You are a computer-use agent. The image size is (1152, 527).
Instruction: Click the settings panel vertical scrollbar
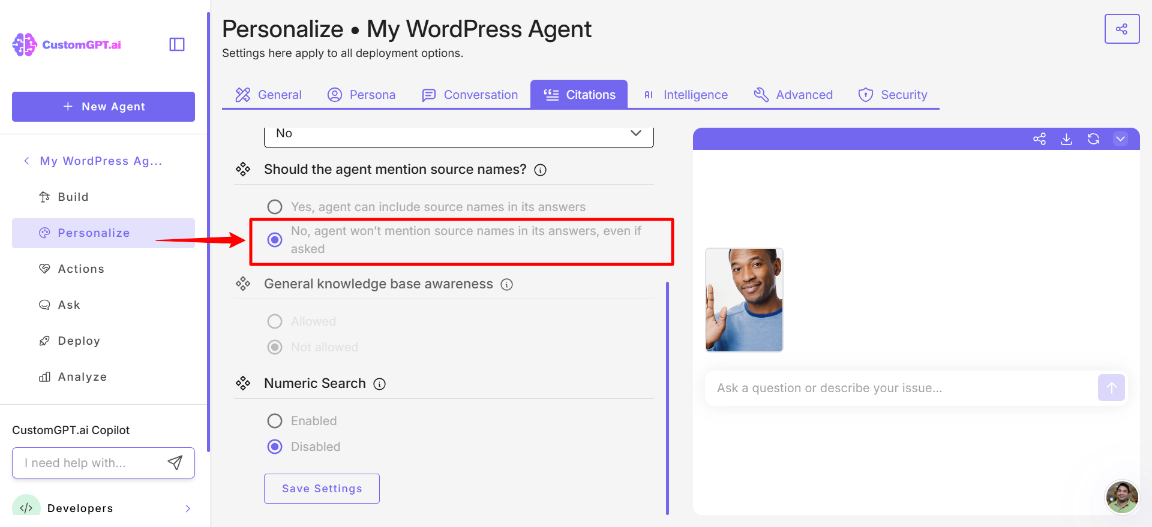click(667, 397)
